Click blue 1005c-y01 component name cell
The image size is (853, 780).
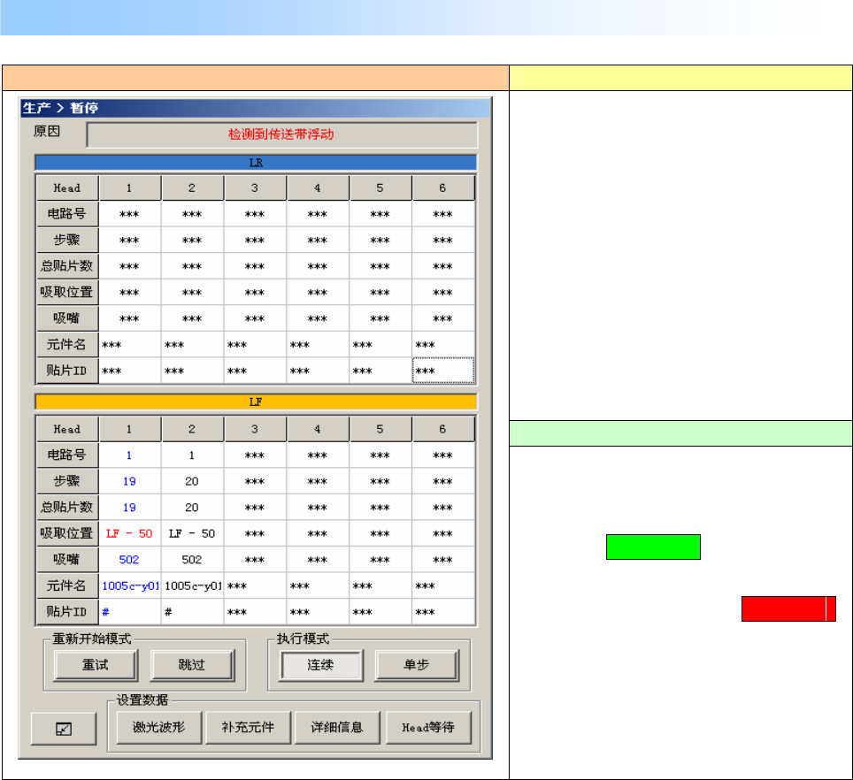point(130,585)
